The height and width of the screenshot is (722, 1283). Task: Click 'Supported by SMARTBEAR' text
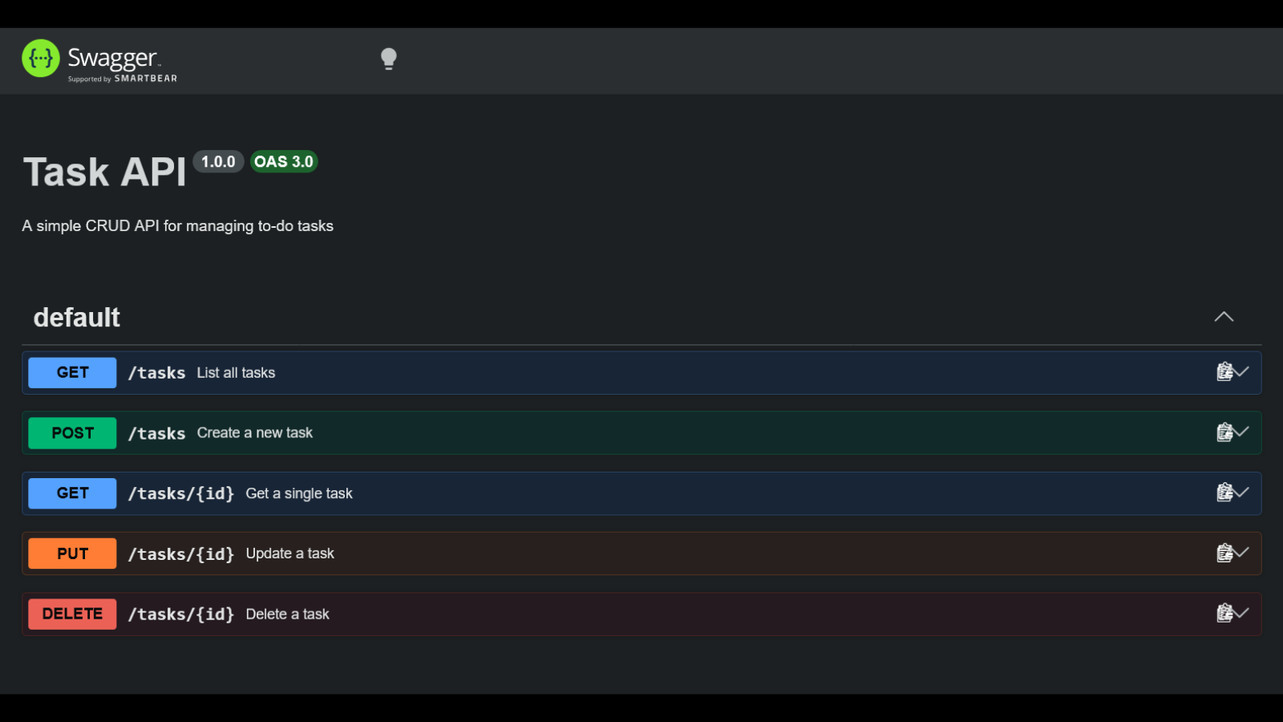click(x=123, y=79)
